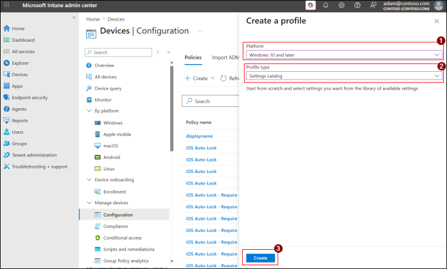
Task: Click the Overview info icon
Action: pyautogui.click(x=89, y=65)
